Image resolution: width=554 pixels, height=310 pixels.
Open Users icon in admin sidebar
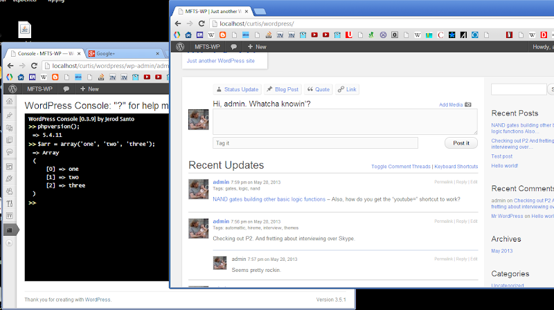9,191
